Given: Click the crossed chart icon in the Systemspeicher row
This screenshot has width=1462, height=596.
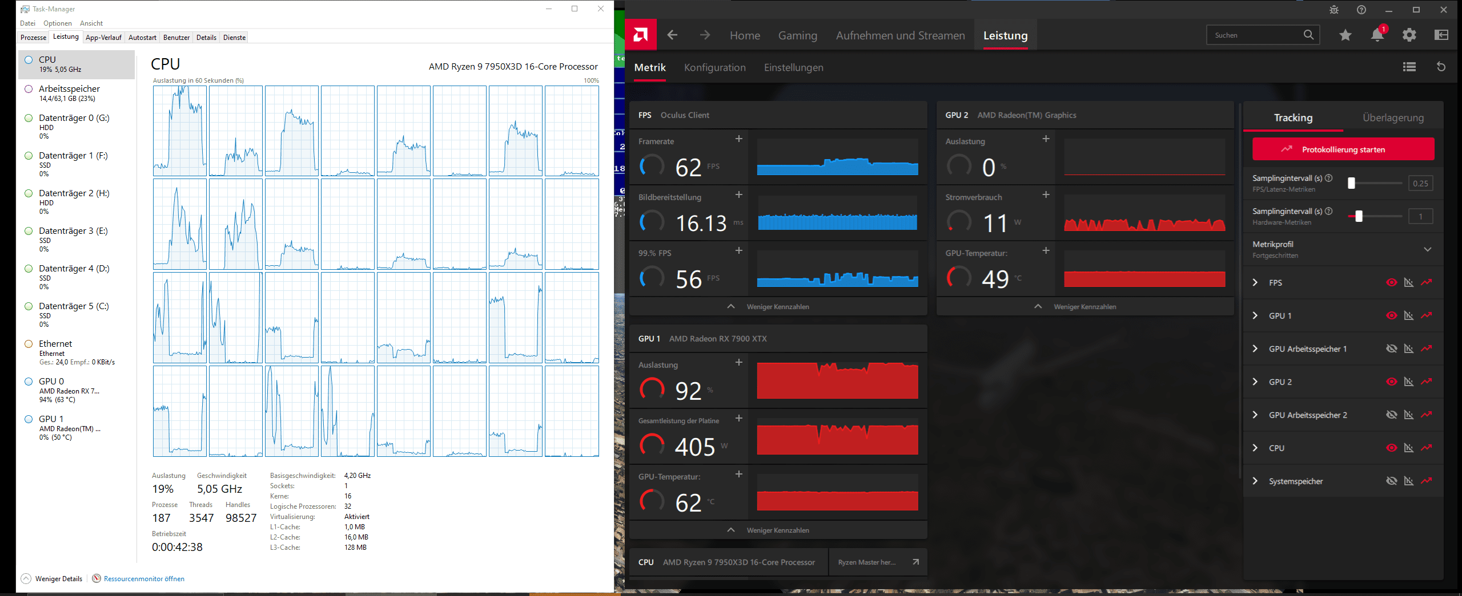Looking at the screenshot, I should pyautogui.click(x=1409, y=481).
